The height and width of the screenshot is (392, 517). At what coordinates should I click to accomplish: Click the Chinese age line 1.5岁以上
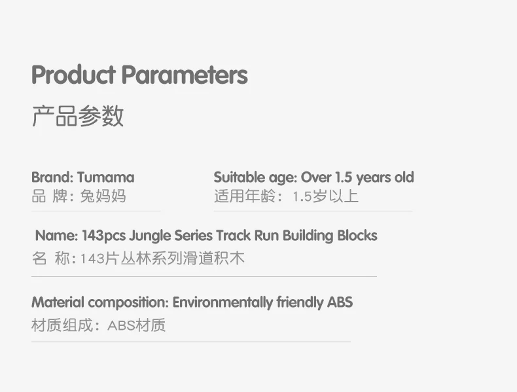286,196
